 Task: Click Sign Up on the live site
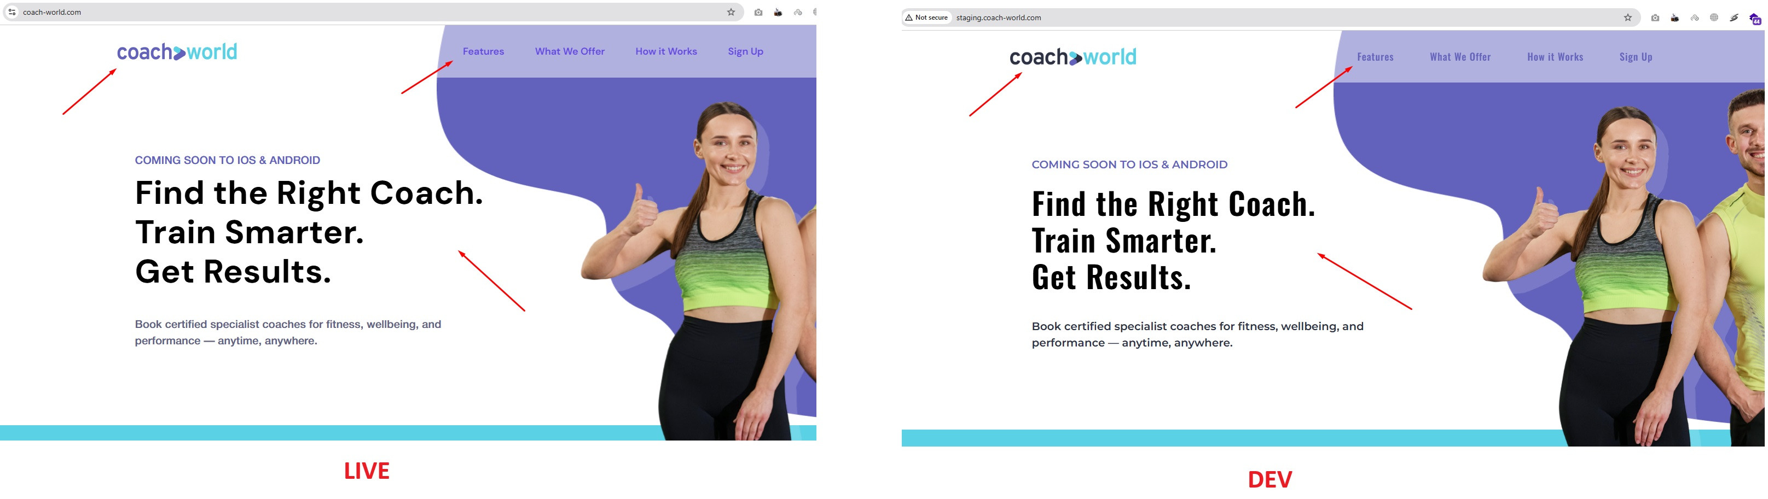point(745,51)
